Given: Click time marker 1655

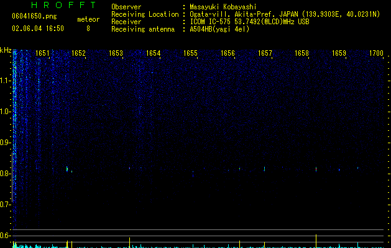Looking at the screenshot, I should click(190, 53).
